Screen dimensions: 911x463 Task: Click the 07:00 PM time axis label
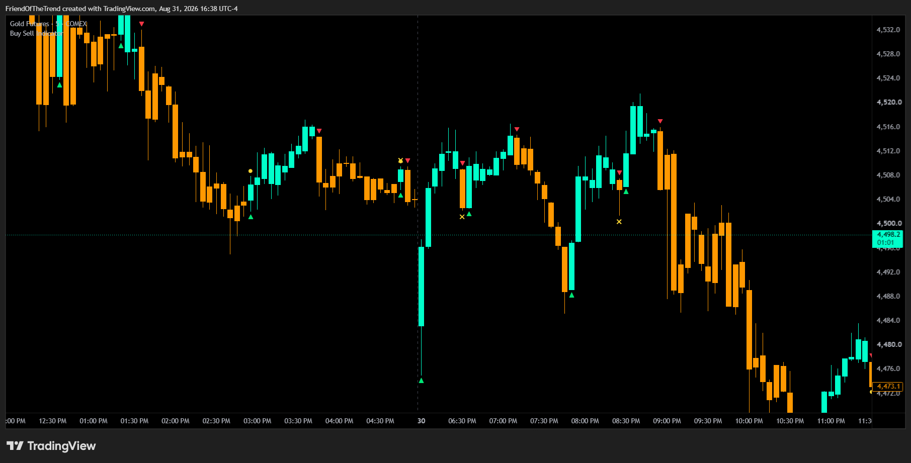[x=503, y=421]
